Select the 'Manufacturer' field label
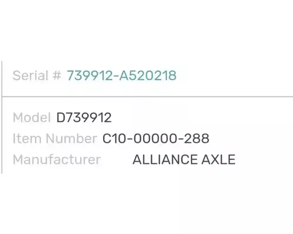The image size is (293, 234). (57, 160)
